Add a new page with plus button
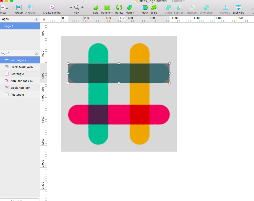The height and width of the screenshot is (201, 254). click(x=37, y=19)
